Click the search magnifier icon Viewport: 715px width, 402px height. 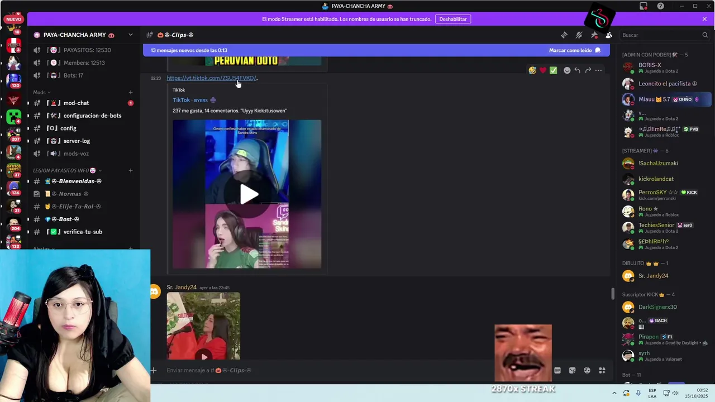(705, 35)
